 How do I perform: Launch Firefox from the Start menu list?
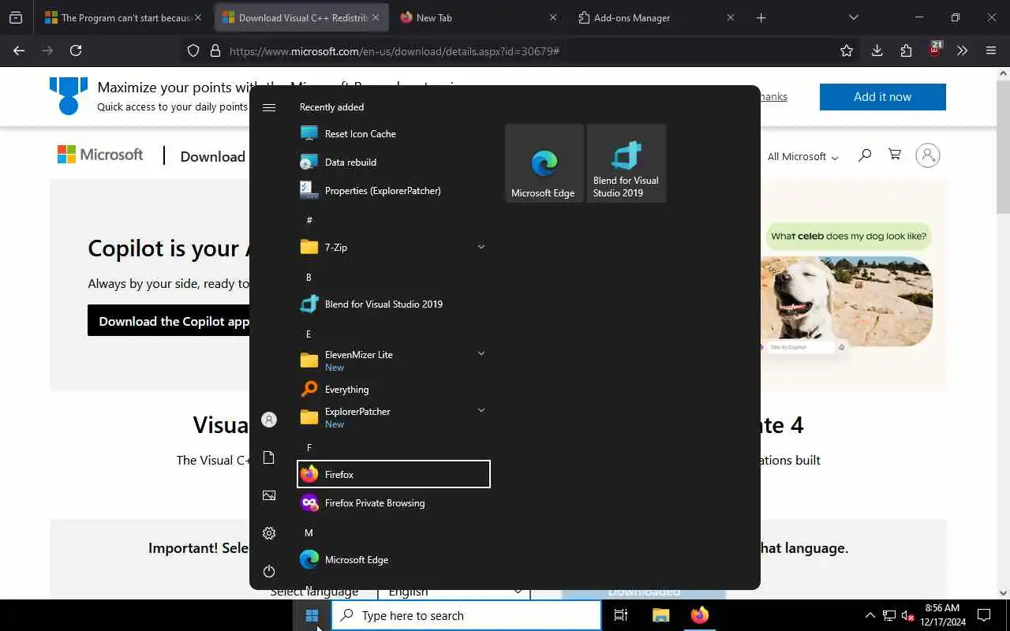pos(393,475)
